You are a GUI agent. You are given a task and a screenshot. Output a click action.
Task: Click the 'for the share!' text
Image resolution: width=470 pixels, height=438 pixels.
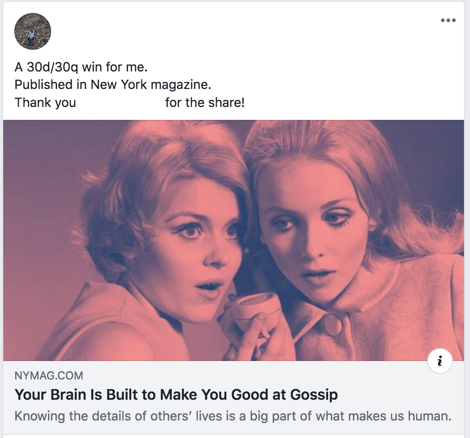click(x=205, y=102)
